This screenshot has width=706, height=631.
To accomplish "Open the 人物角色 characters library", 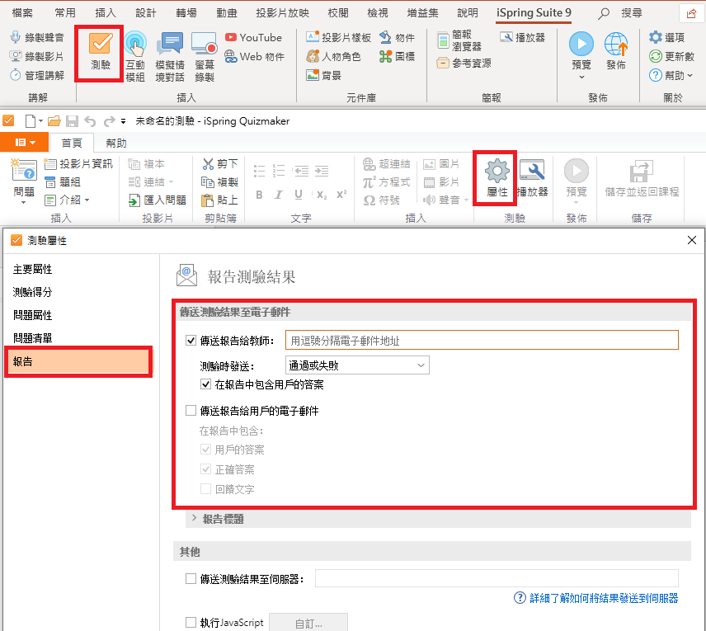I will pyautogui.click(x=335, y=57).
